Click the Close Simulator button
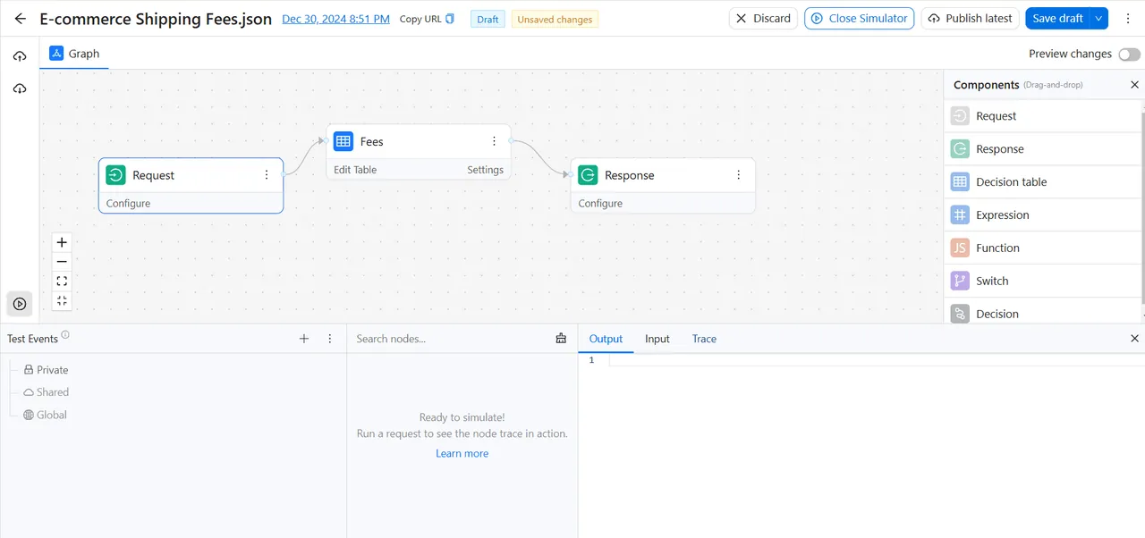Screen dimensions: 1145x538 [859, 19]
